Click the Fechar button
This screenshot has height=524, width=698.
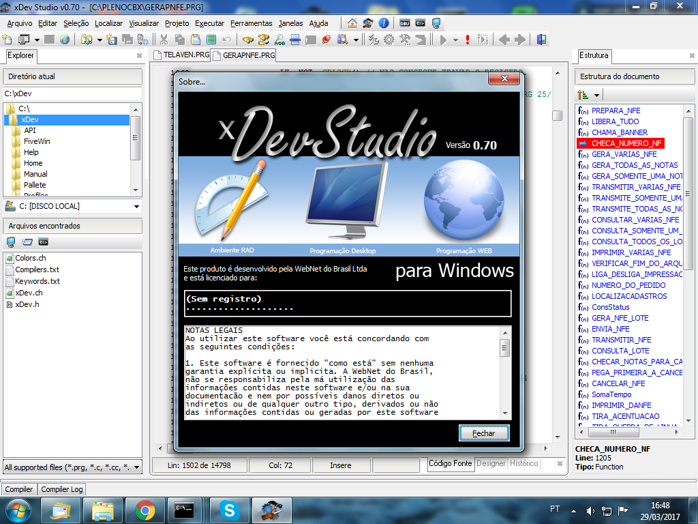[483, 433]
